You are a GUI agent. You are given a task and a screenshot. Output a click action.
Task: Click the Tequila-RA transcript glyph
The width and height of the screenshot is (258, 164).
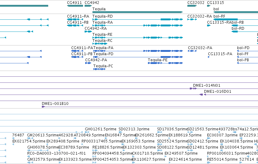(x=138, y=25)
